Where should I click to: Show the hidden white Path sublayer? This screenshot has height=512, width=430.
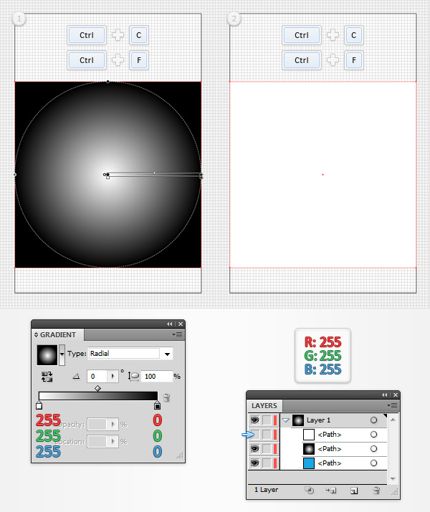point(254,434)
